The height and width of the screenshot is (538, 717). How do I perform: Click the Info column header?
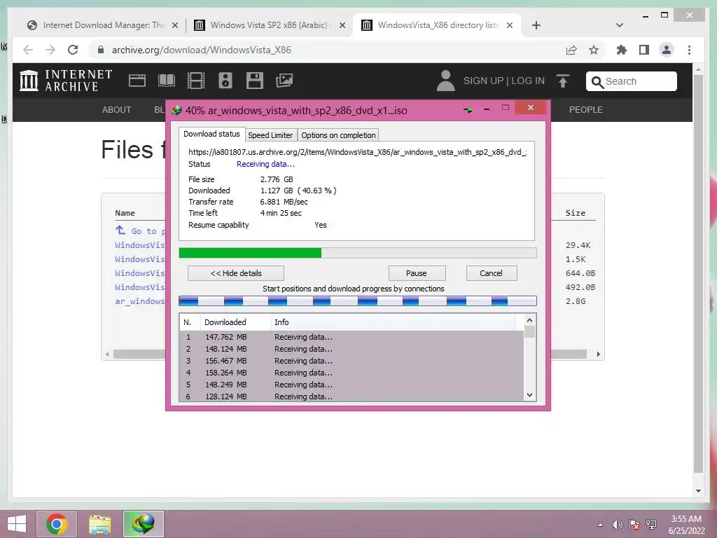point(394,322)
